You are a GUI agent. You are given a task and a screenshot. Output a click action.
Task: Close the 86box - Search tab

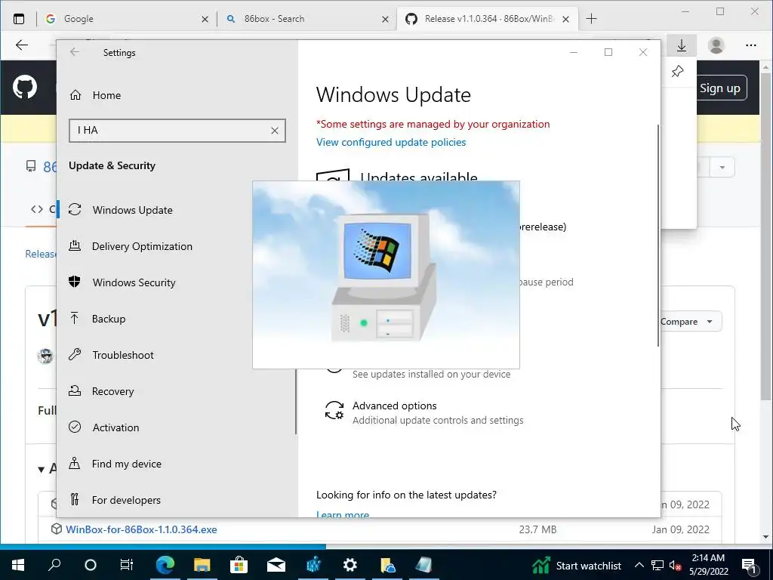pyautogui.click(x=386, y=19)
